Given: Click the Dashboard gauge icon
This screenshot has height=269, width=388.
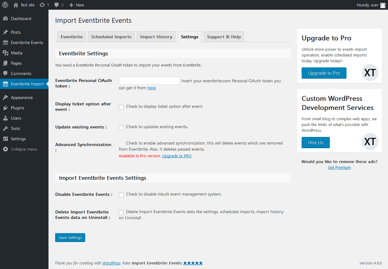Looking at the screenshot, I should click(5, 19).
